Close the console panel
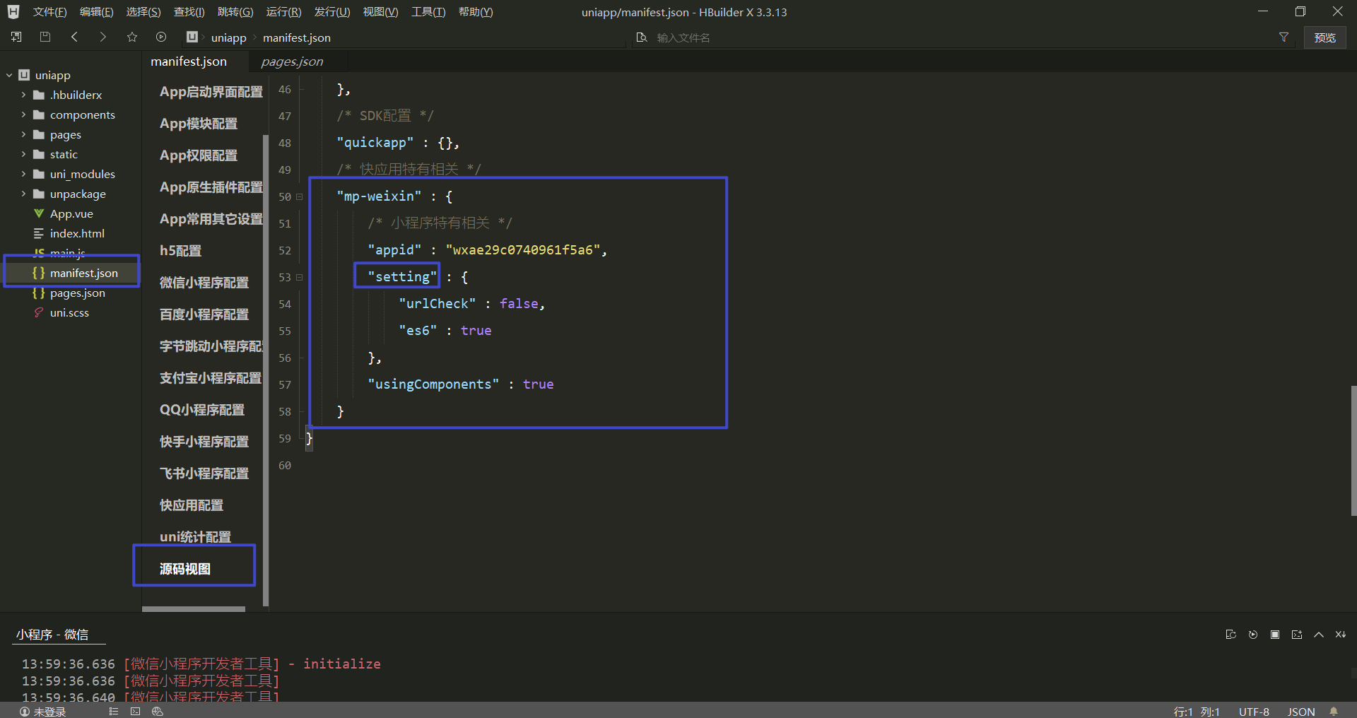Screen dimensions: 1357x718 (1341, 635)
